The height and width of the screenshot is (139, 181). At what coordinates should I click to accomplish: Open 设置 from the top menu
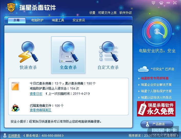point(92,13)
